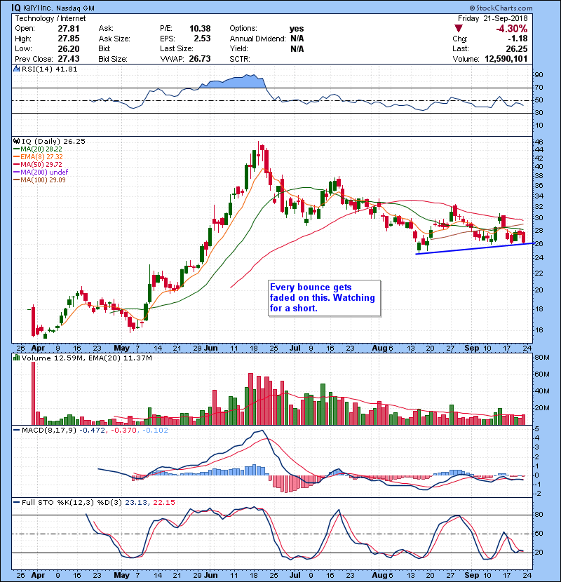
Task: Click the 'Last Size:' label
Action: click(x=177, y=48)
